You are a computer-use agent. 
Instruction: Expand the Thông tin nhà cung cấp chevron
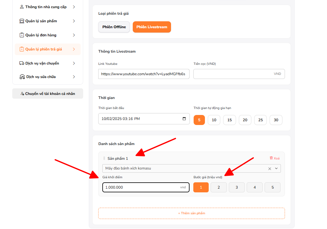[x=74, y=7]
